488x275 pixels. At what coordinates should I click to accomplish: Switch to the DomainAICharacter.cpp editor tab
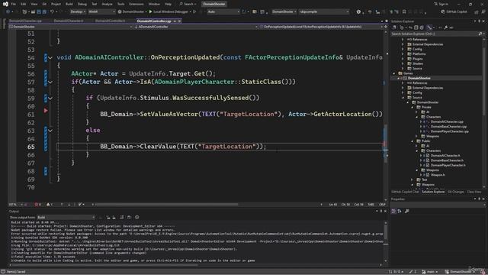coord(25,21)
